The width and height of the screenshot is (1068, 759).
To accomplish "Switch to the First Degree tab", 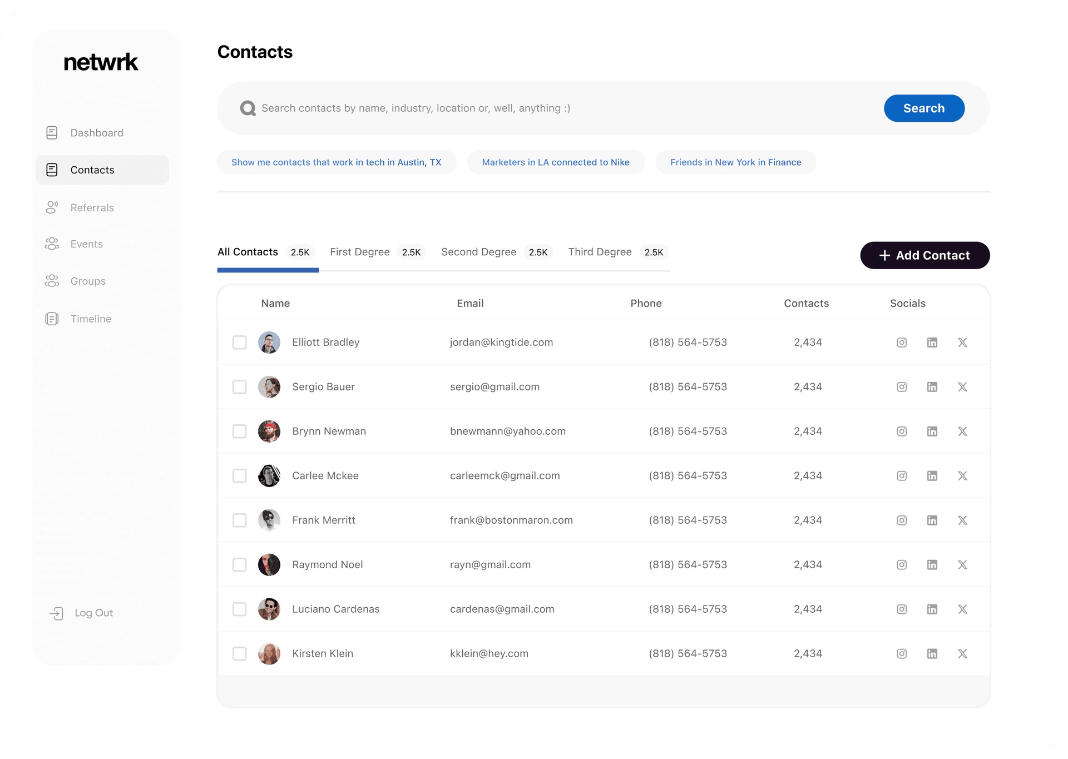I will (x=360, y=252).
